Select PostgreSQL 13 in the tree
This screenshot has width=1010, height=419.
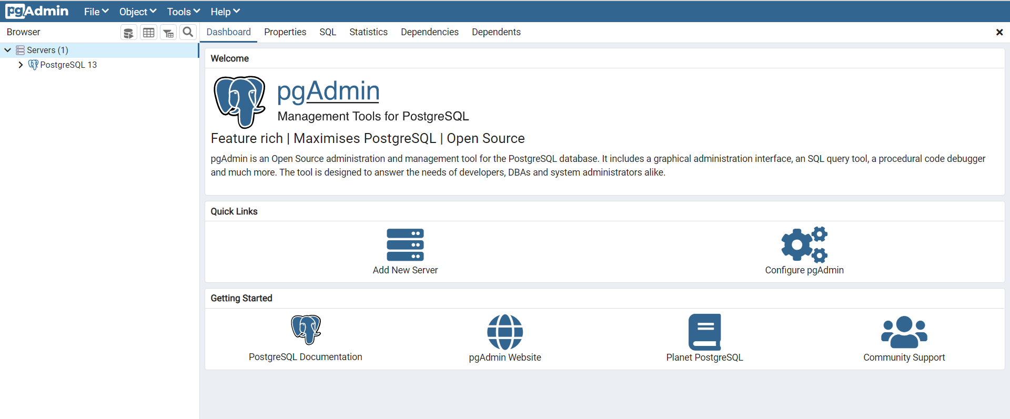[x=68, y=65]
